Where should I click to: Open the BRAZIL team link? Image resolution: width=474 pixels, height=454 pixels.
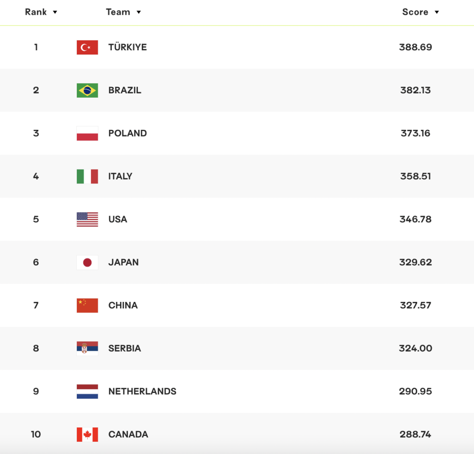point(125,91)
